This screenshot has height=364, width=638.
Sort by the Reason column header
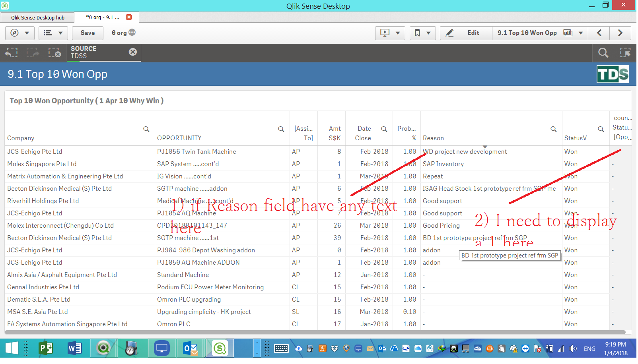433,138
